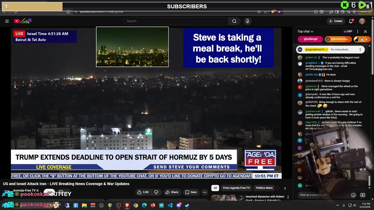Select the Politics News chip
374x210 pixels.
264,188
